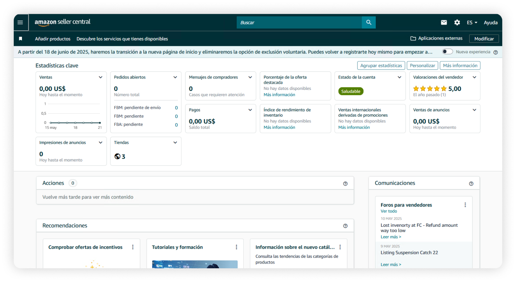This screenshot has height=282, width=516.
Task: Toggle the Nueva experiencia switch
Action: 447,52
